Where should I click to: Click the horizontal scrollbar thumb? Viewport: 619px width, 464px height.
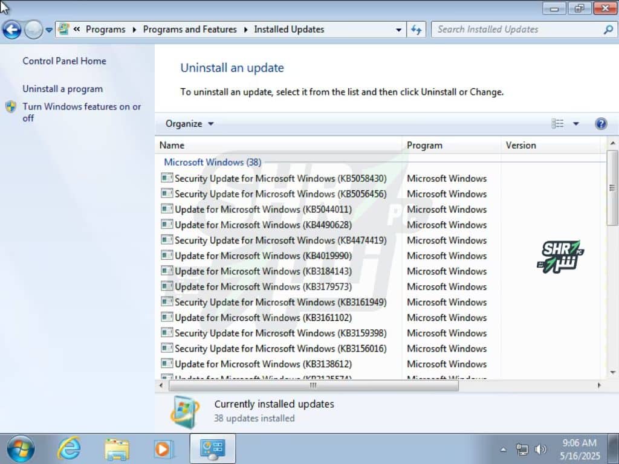coord(314,385)
